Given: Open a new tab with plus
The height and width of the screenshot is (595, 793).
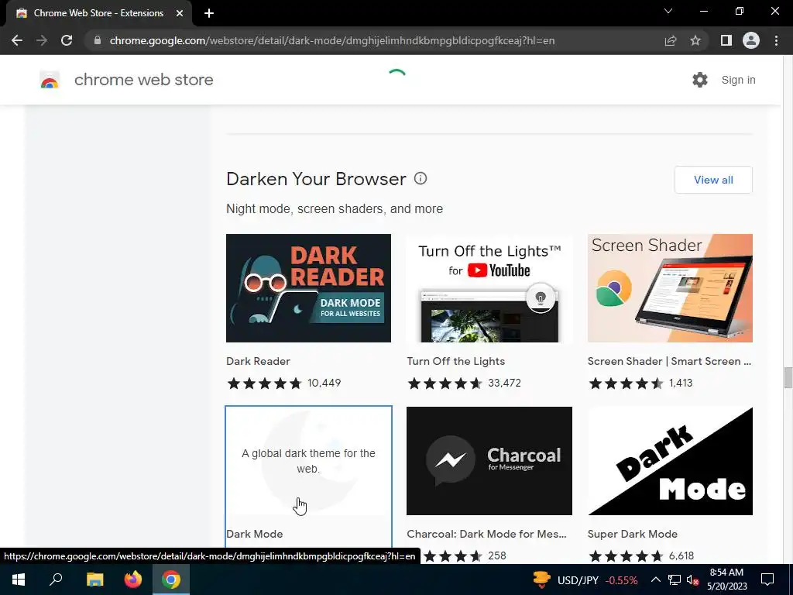Looking at the screenshot, I should coord(209,13).
